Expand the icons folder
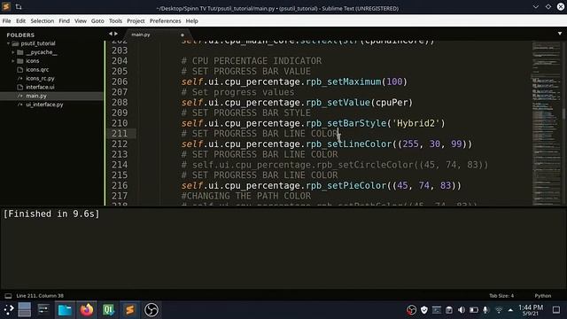Screen dimensions: 567x319 13,61
